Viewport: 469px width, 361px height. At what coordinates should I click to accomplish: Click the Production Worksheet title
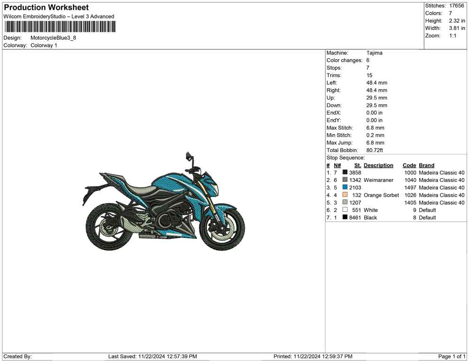click(46, 7)
